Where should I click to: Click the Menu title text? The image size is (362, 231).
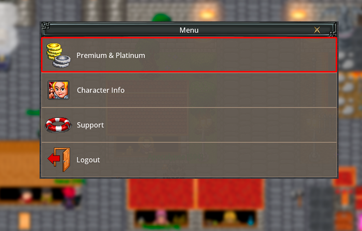click(x=189, y=30)
